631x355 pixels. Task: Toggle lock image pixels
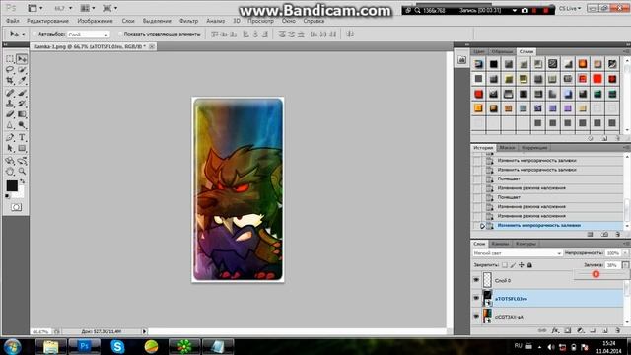tap(513, 265)
